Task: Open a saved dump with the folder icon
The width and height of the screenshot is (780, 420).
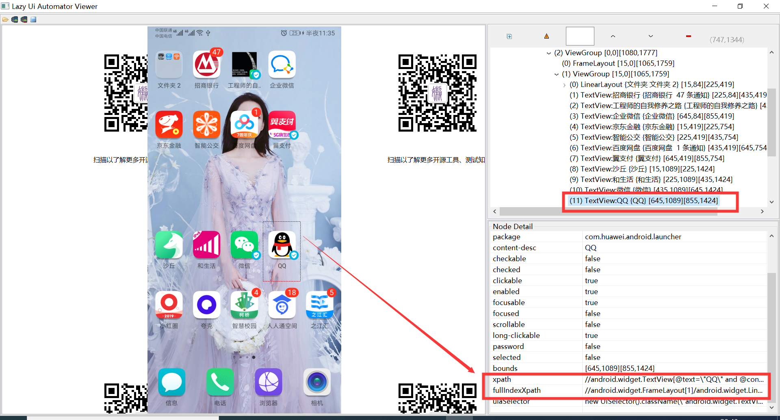Action: coord(5,19)
